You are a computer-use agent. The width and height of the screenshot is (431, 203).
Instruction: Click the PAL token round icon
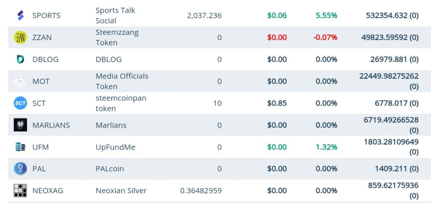point(20,169)
